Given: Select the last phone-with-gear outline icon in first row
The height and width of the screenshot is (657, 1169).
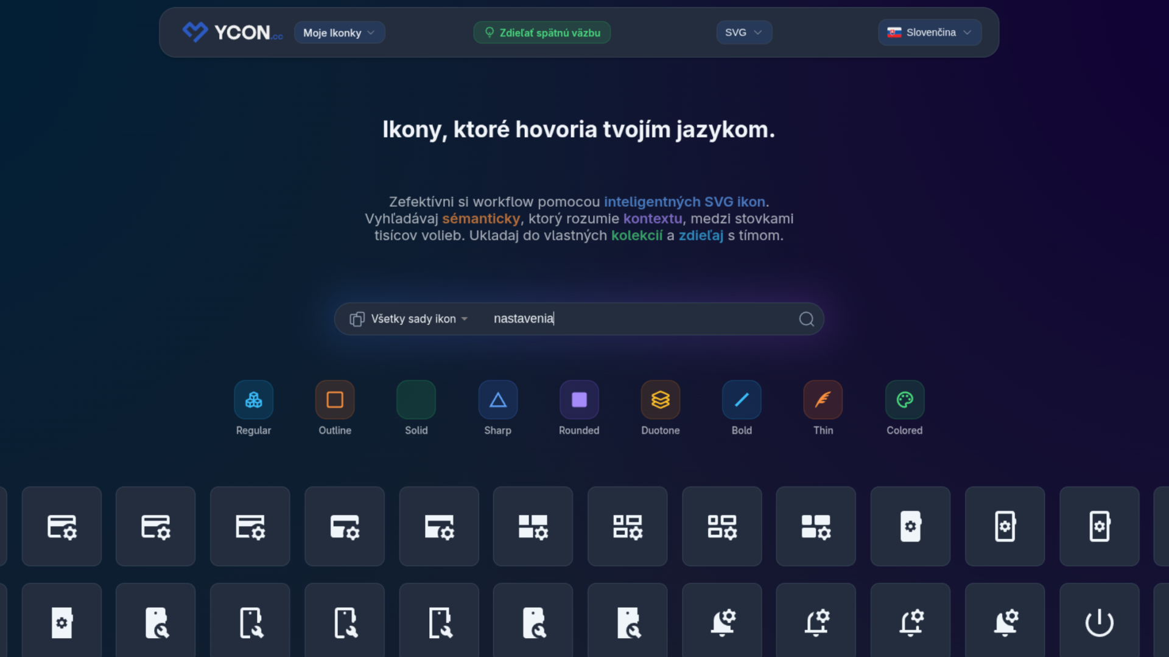Looking at the screenshot, I should click(x=1099, y=526).
